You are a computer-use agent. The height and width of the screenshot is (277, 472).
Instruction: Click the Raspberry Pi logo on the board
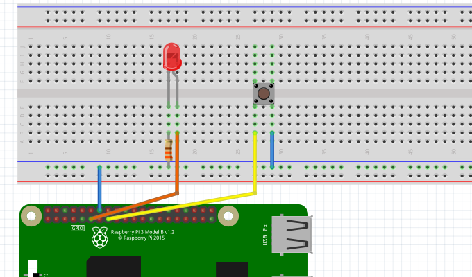101,238
